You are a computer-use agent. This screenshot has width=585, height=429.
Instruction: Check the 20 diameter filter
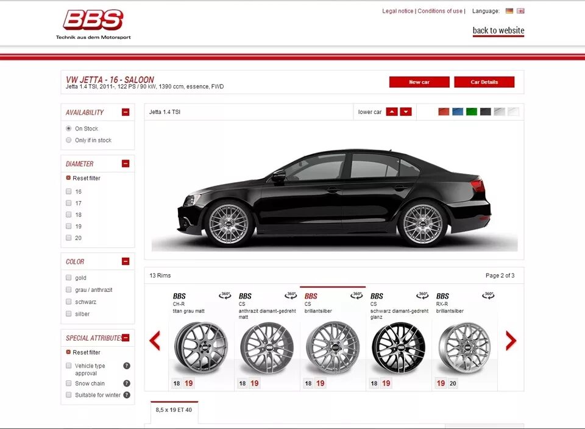click(x=69, y=238)
